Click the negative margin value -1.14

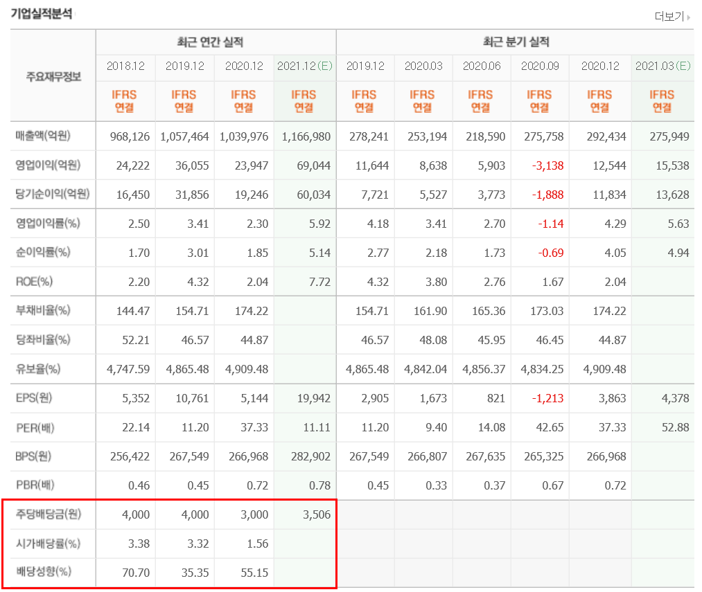551,224
